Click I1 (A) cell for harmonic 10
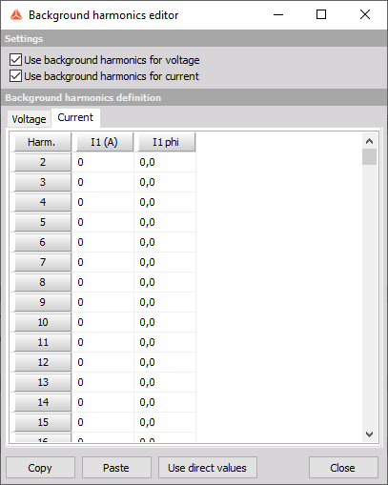 coord(103,322)
